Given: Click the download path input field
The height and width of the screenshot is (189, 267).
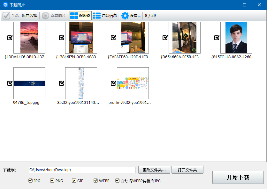Looking at the screenshot, I should point(82,170).
